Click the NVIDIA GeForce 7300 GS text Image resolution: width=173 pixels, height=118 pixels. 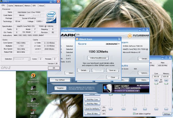pyautogui.click(x=133, y=46)
